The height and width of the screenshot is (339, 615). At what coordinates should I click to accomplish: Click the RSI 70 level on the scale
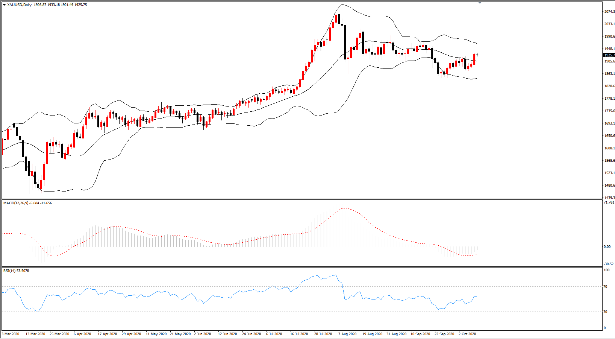coord(605,287)
